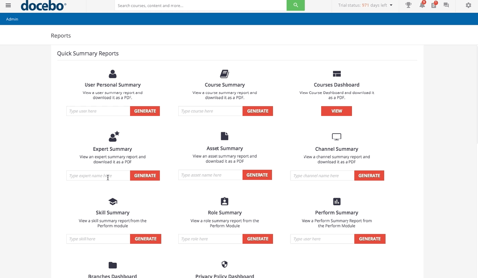Open the notifications bell icon
The image size is (478, 278).
tap(422, 5)
